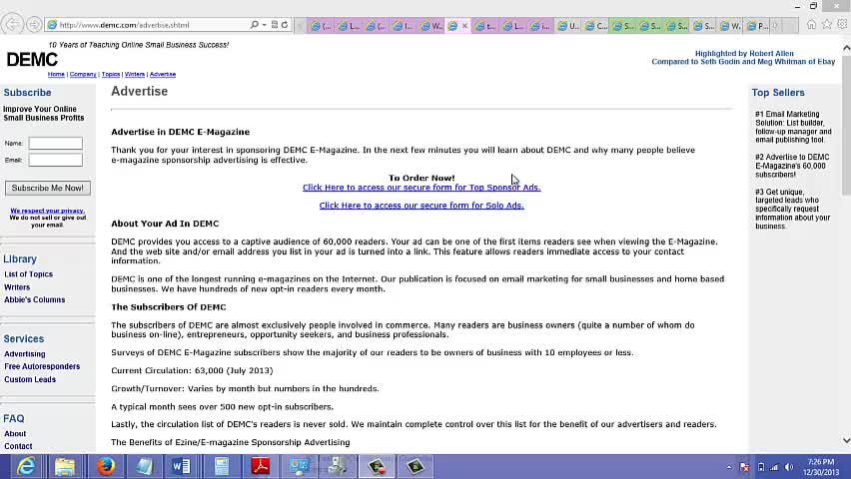851x479 pixels.
Task: Open Contact link under FAQ
Action: pos(18,446)
